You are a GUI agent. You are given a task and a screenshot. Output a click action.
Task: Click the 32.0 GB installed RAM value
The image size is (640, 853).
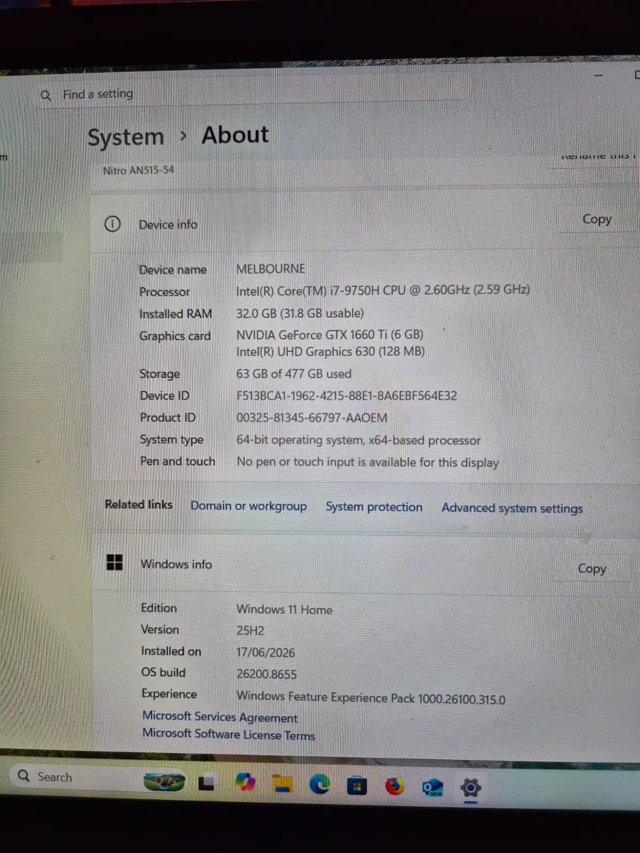tap(300, 313)
